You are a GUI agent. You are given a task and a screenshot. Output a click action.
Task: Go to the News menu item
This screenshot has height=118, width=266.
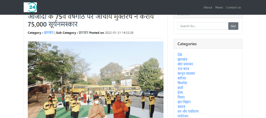coord(219,7)
